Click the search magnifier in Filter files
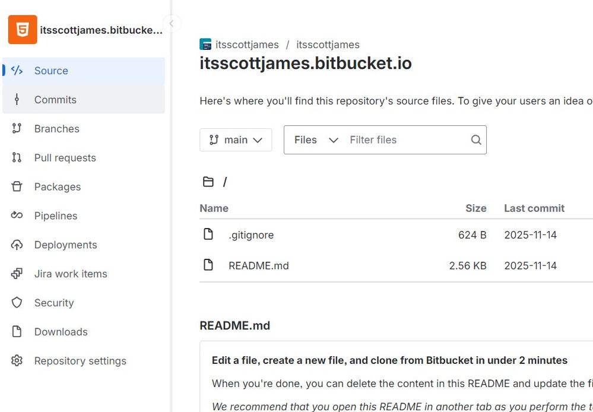 tap(476, 140)
